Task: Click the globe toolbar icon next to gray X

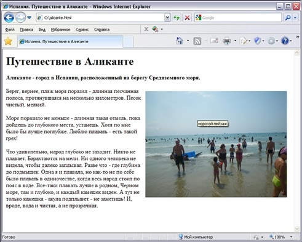Action: pos(155,29)
